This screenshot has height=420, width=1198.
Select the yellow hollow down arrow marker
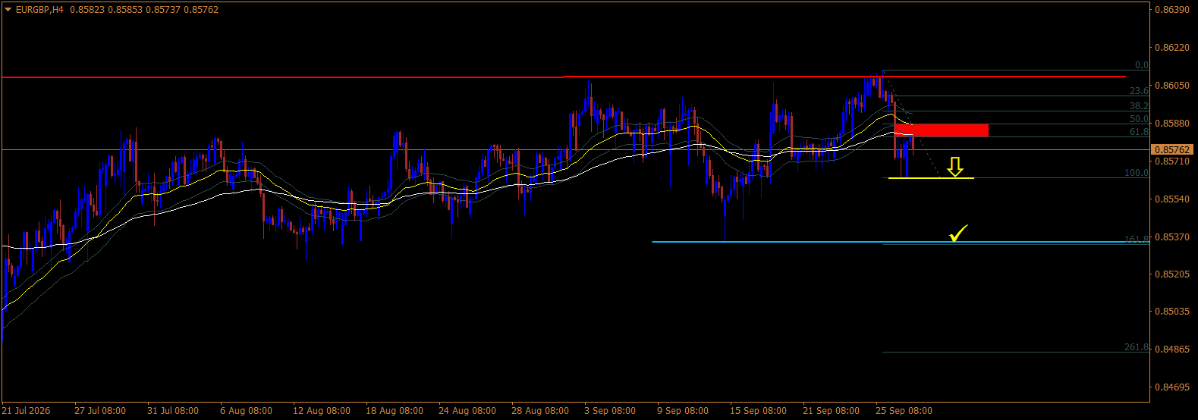(x=955, y=167)
